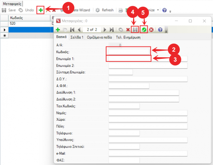Switch to Σελίδα 1 tab
Image resolution: width=213 pixels, height=165 pixels.
[x=77, y=37]
